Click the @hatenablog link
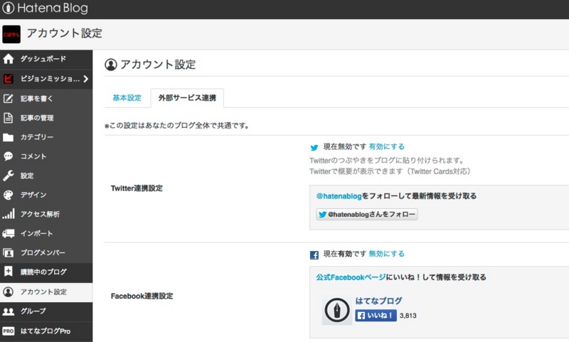Screen dimensions: 569x342 (x=339, y=196)
